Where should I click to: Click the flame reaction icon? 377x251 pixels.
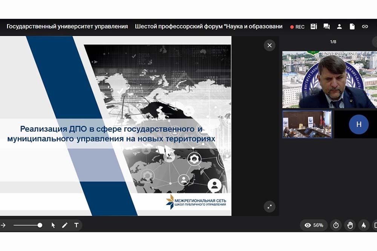coord(364,225)
